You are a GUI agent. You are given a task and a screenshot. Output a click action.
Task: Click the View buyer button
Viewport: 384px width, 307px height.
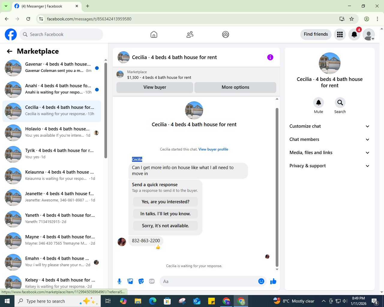[155, 87]
